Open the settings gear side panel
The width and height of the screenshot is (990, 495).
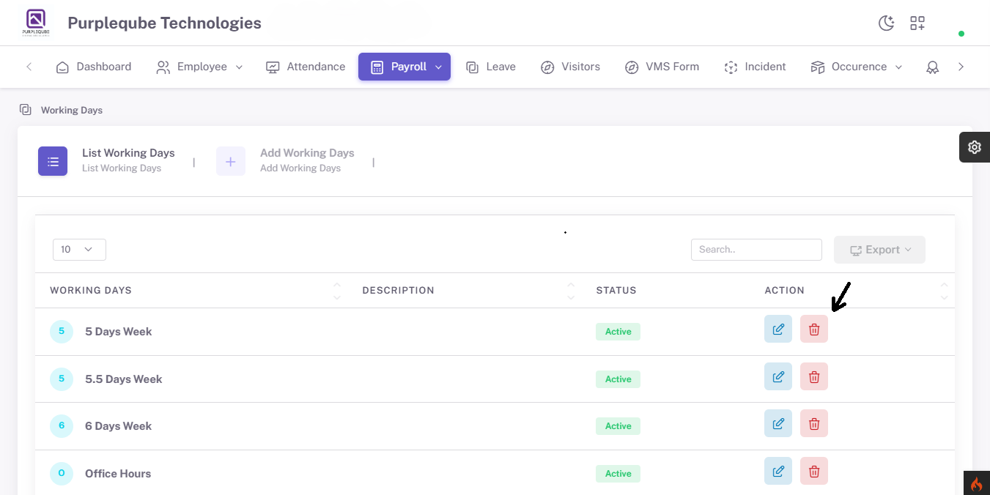tap(975, 147)
